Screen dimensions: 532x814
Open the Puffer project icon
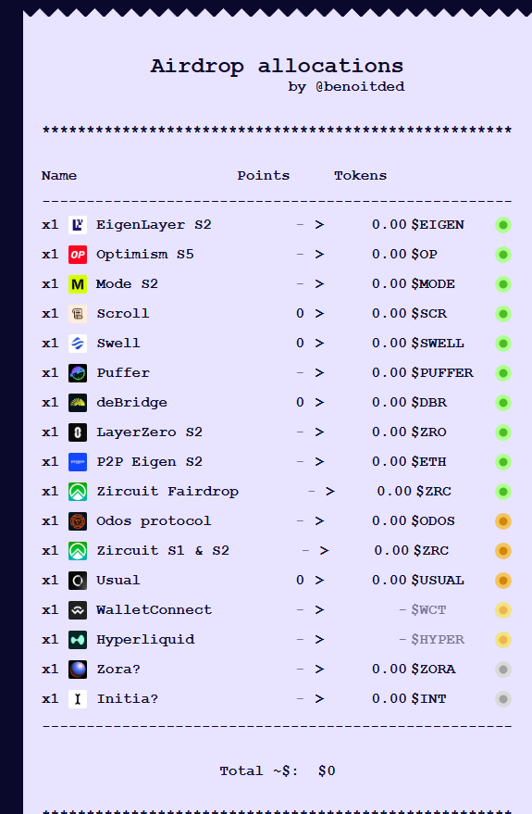(78, 373)
